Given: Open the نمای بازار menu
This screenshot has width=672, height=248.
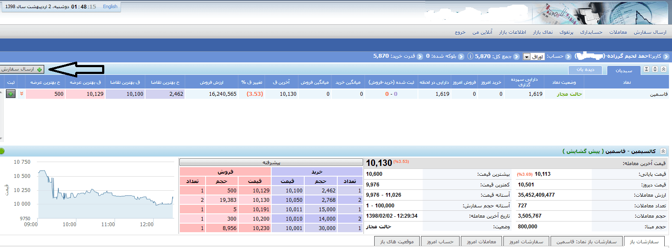Looking at the screenshot, I should point(542,32).
